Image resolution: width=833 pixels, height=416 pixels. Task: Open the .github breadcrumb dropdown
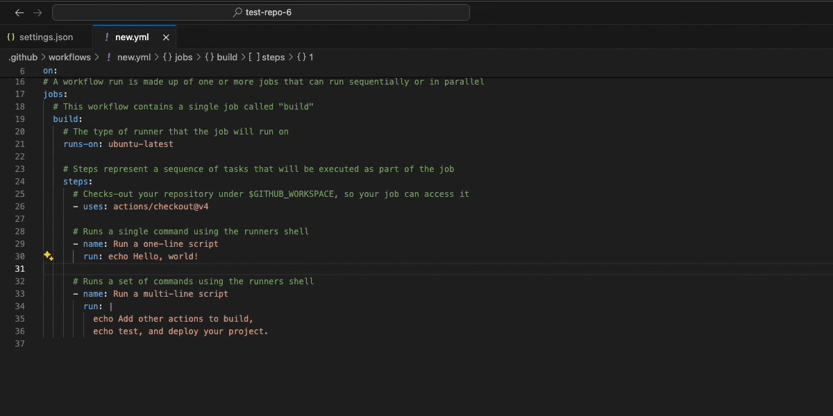point(23,58)
